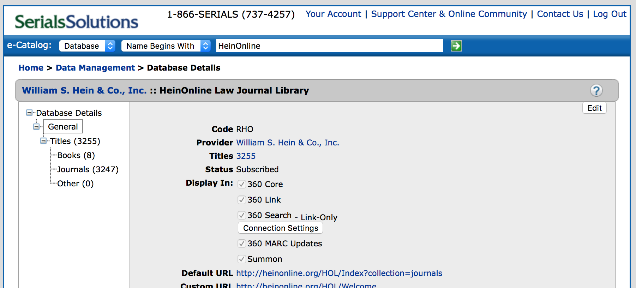Collapse the General tree node
The height and width of the screenshot is (288, 636).
36,127
